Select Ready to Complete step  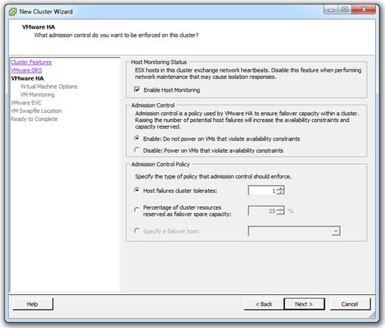[34, 119]
